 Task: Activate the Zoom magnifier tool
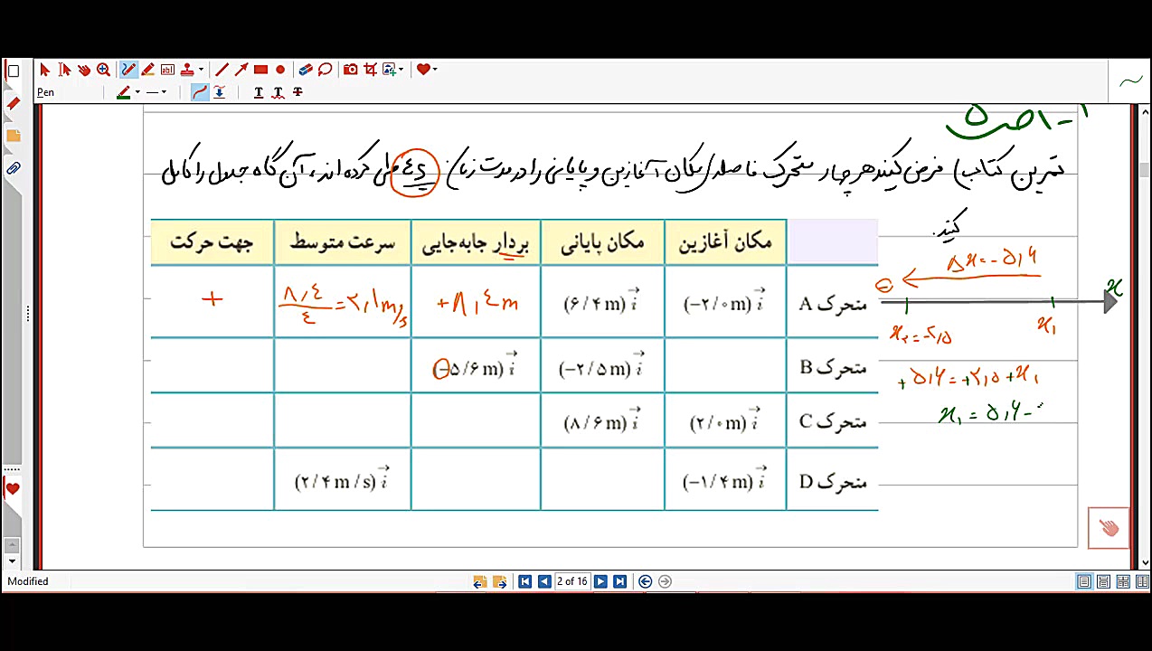(x=102, y=69)
